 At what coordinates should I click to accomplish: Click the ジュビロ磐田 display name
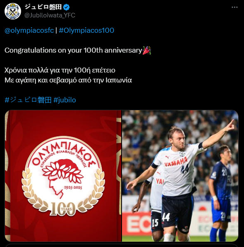tap(43, 7)
